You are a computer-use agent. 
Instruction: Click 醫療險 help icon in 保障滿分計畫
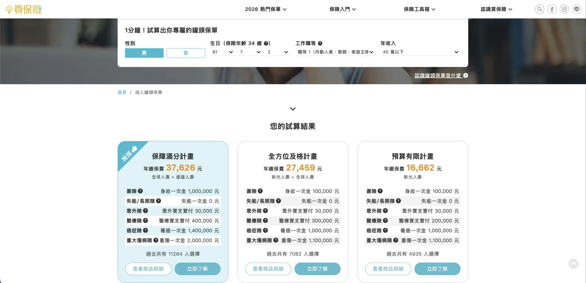[146, 220]
